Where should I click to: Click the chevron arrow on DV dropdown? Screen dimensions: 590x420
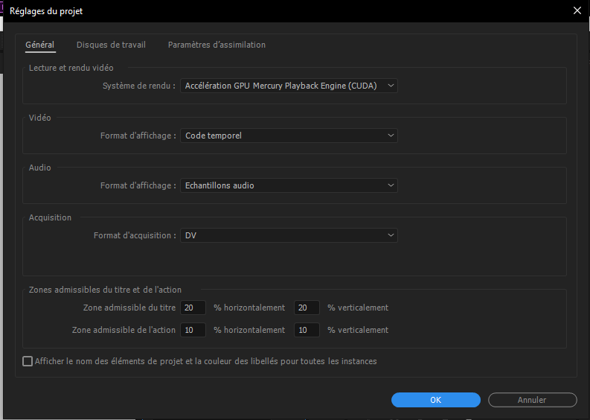391,235
